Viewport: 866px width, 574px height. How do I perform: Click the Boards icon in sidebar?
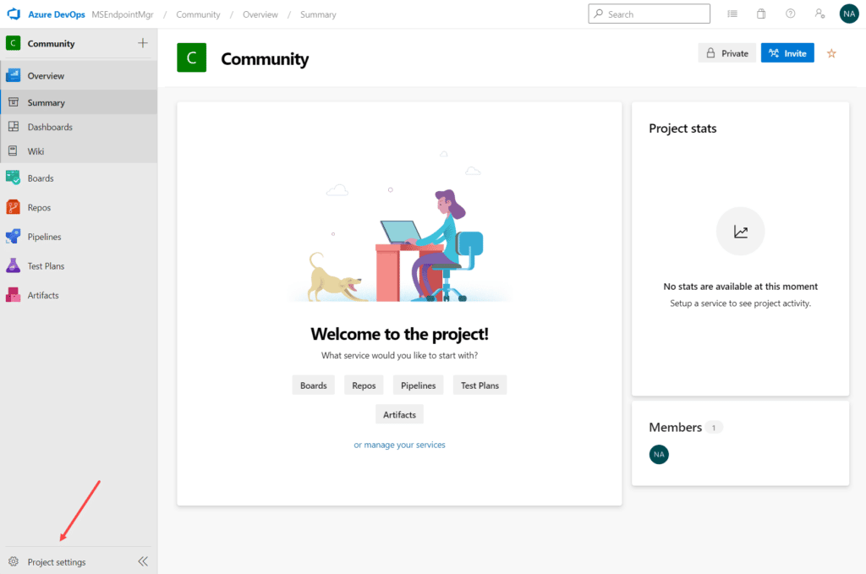pos(14,178)
